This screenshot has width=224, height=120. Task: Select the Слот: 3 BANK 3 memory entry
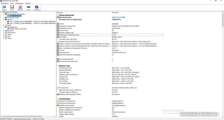point(32,23)
